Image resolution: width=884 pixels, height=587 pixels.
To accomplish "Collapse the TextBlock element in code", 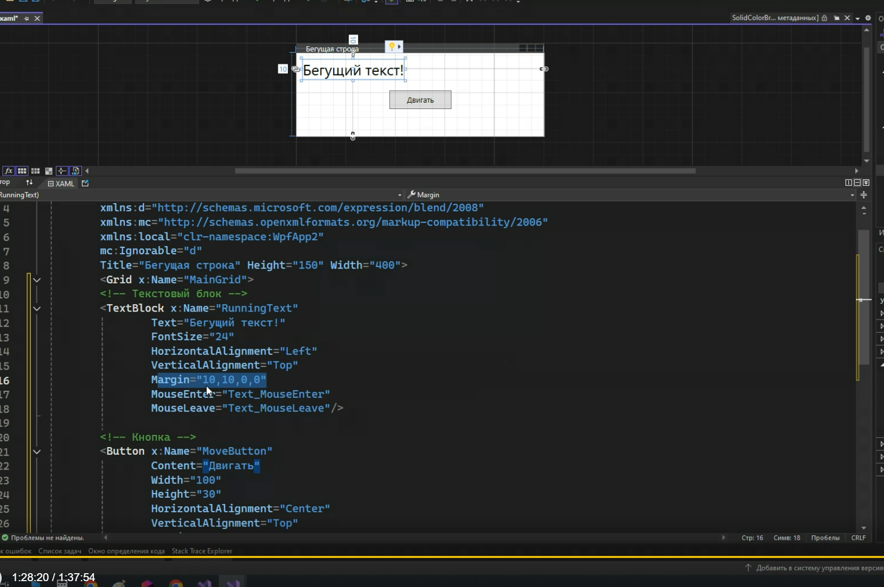I will pyautogui.click(x=37, y=308).
